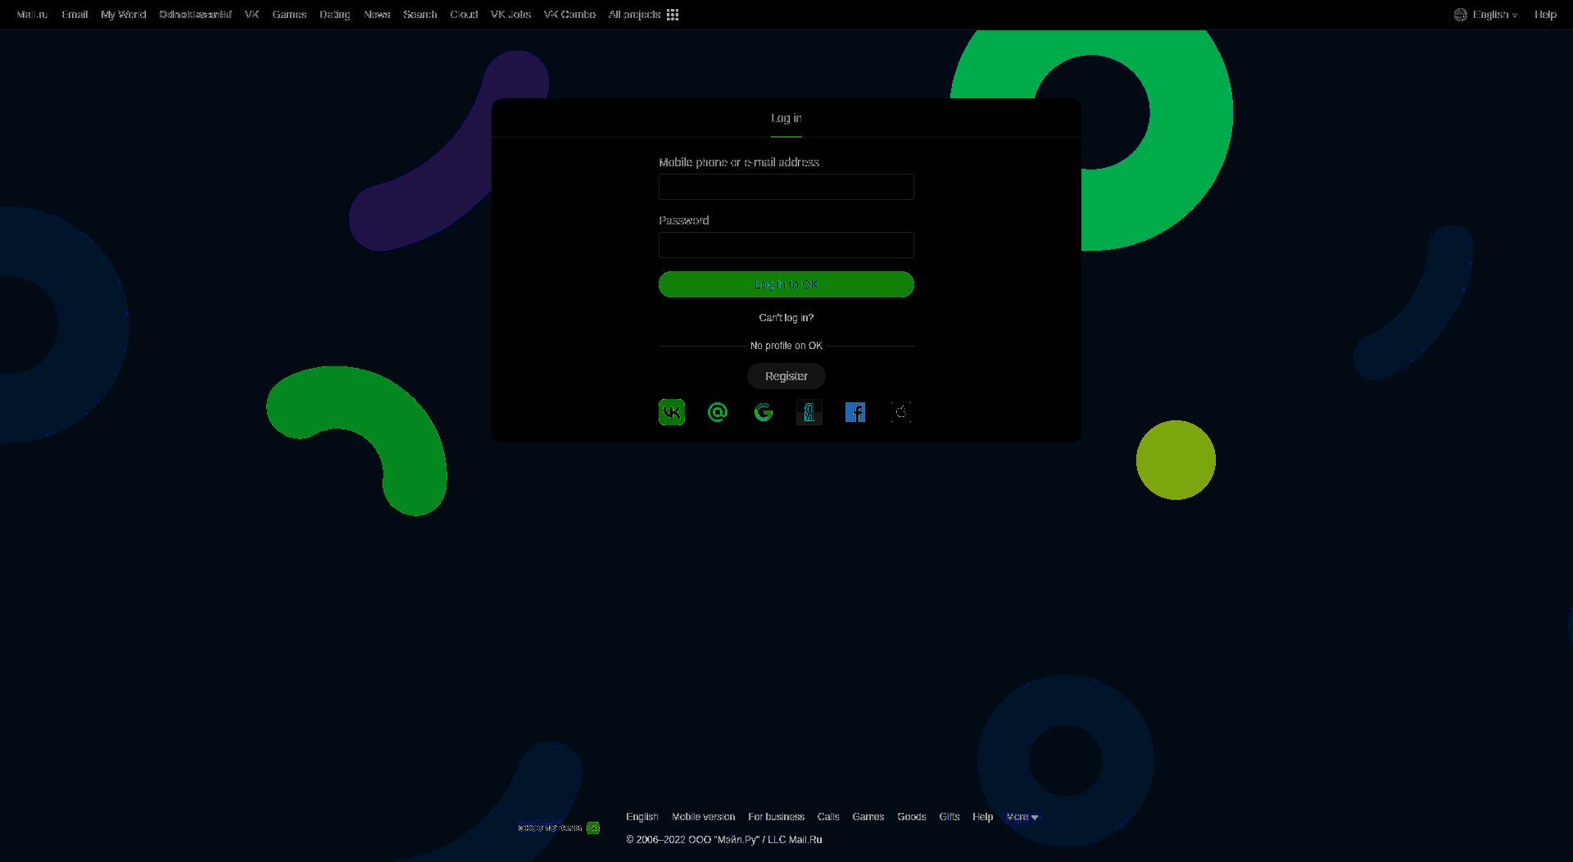Click the Register button

point(786,376)
